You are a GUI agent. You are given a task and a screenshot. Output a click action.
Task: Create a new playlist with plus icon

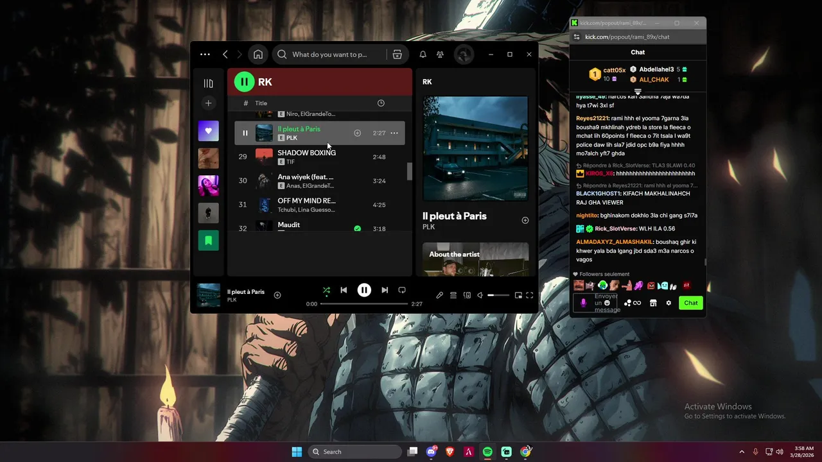point(208,103)
